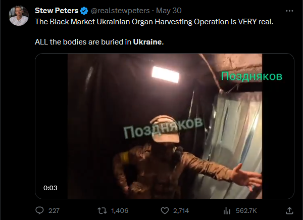Viewport: 303px width, 220px height.
Task: Click the Stew Peters display name
Action: 57,11
